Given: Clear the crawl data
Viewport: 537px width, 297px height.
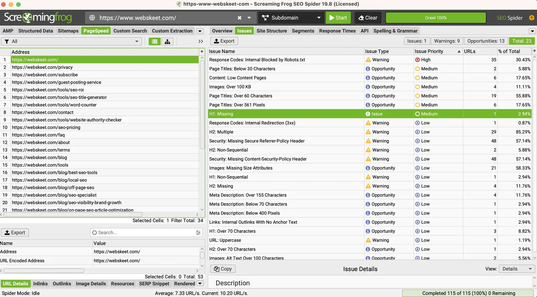Looking at the screenshot, I should click(368, 18).
